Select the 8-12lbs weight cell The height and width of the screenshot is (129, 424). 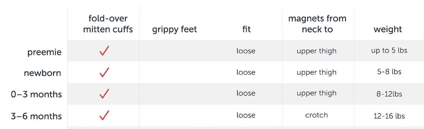coord(389,94)
